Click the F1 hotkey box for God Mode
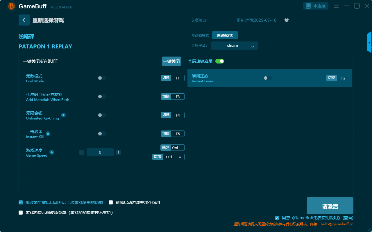The image size is (372, 232). click(x=178, y=78)
